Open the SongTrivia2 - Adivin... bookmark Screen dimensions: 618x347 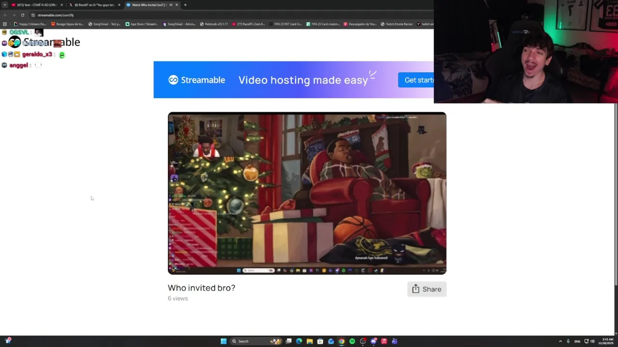[179, 24]
